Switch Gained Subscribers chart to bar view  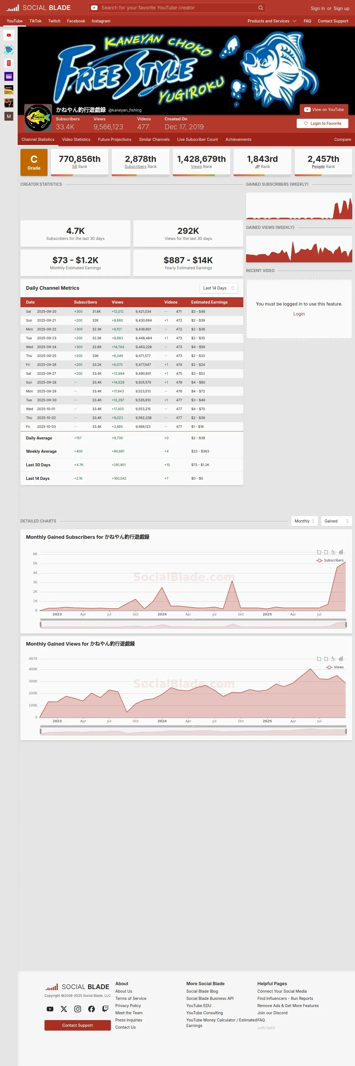pos(341,552)
